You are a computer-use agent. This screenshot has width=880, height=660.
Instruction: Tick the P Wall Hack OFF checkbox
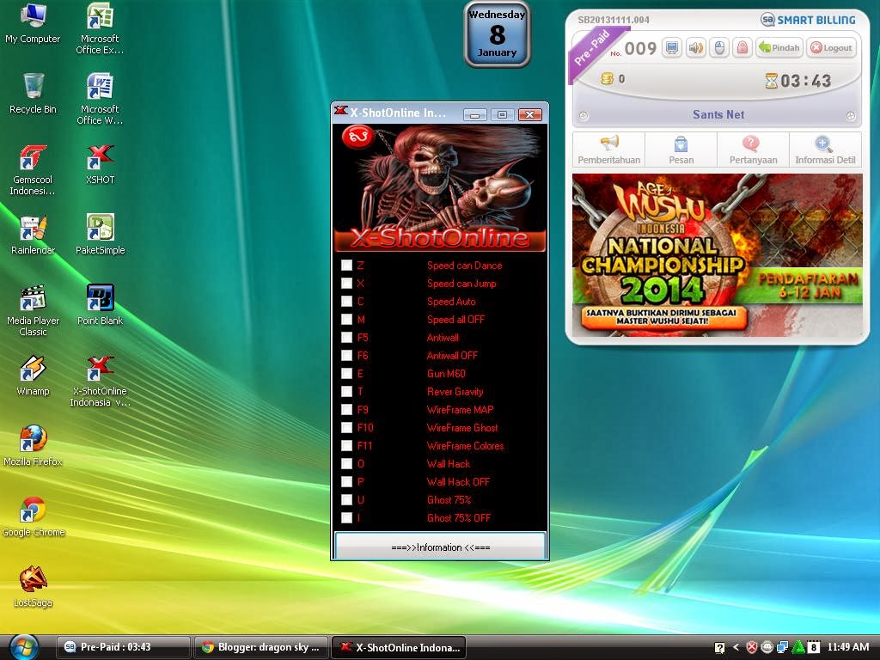pos(347,481)
